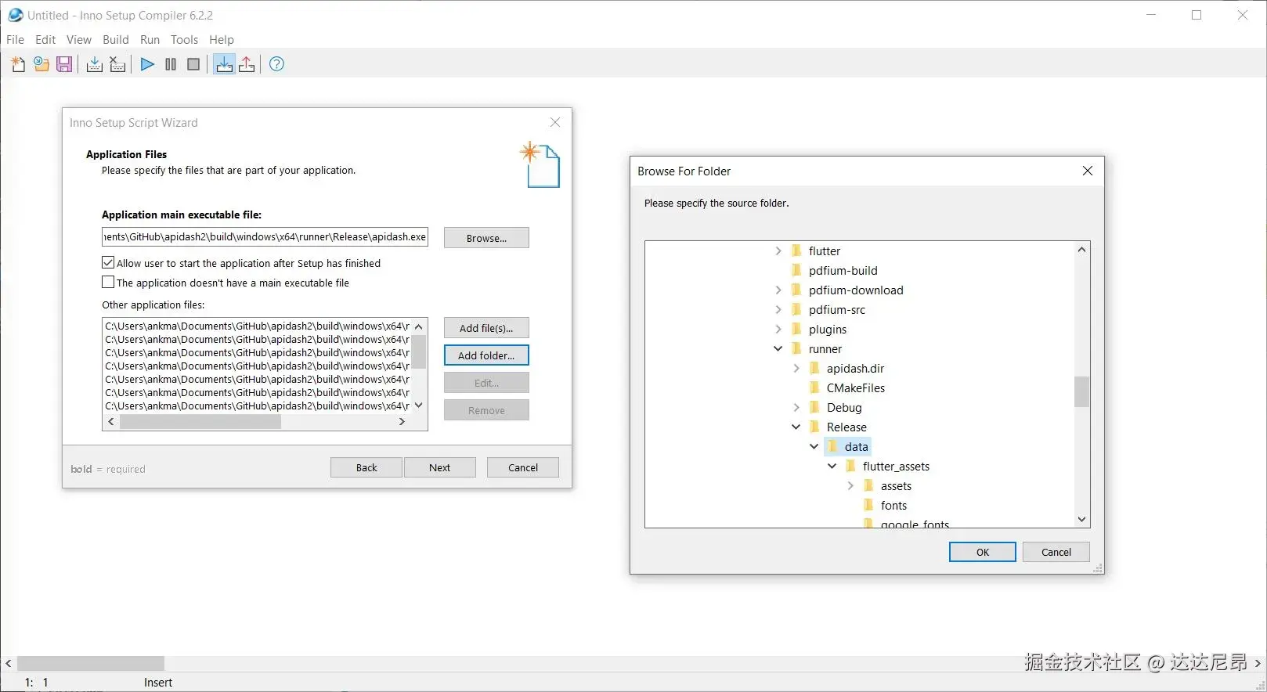Screen dimensions: 1267x692
Task: Collapse the flutter_assets folder node
Action: pos(832,466)
